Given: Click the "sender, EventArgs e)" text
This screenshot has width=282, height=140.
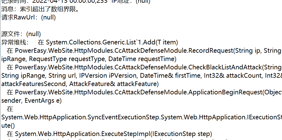Looking at the screenshot, I should pos(32,100).
